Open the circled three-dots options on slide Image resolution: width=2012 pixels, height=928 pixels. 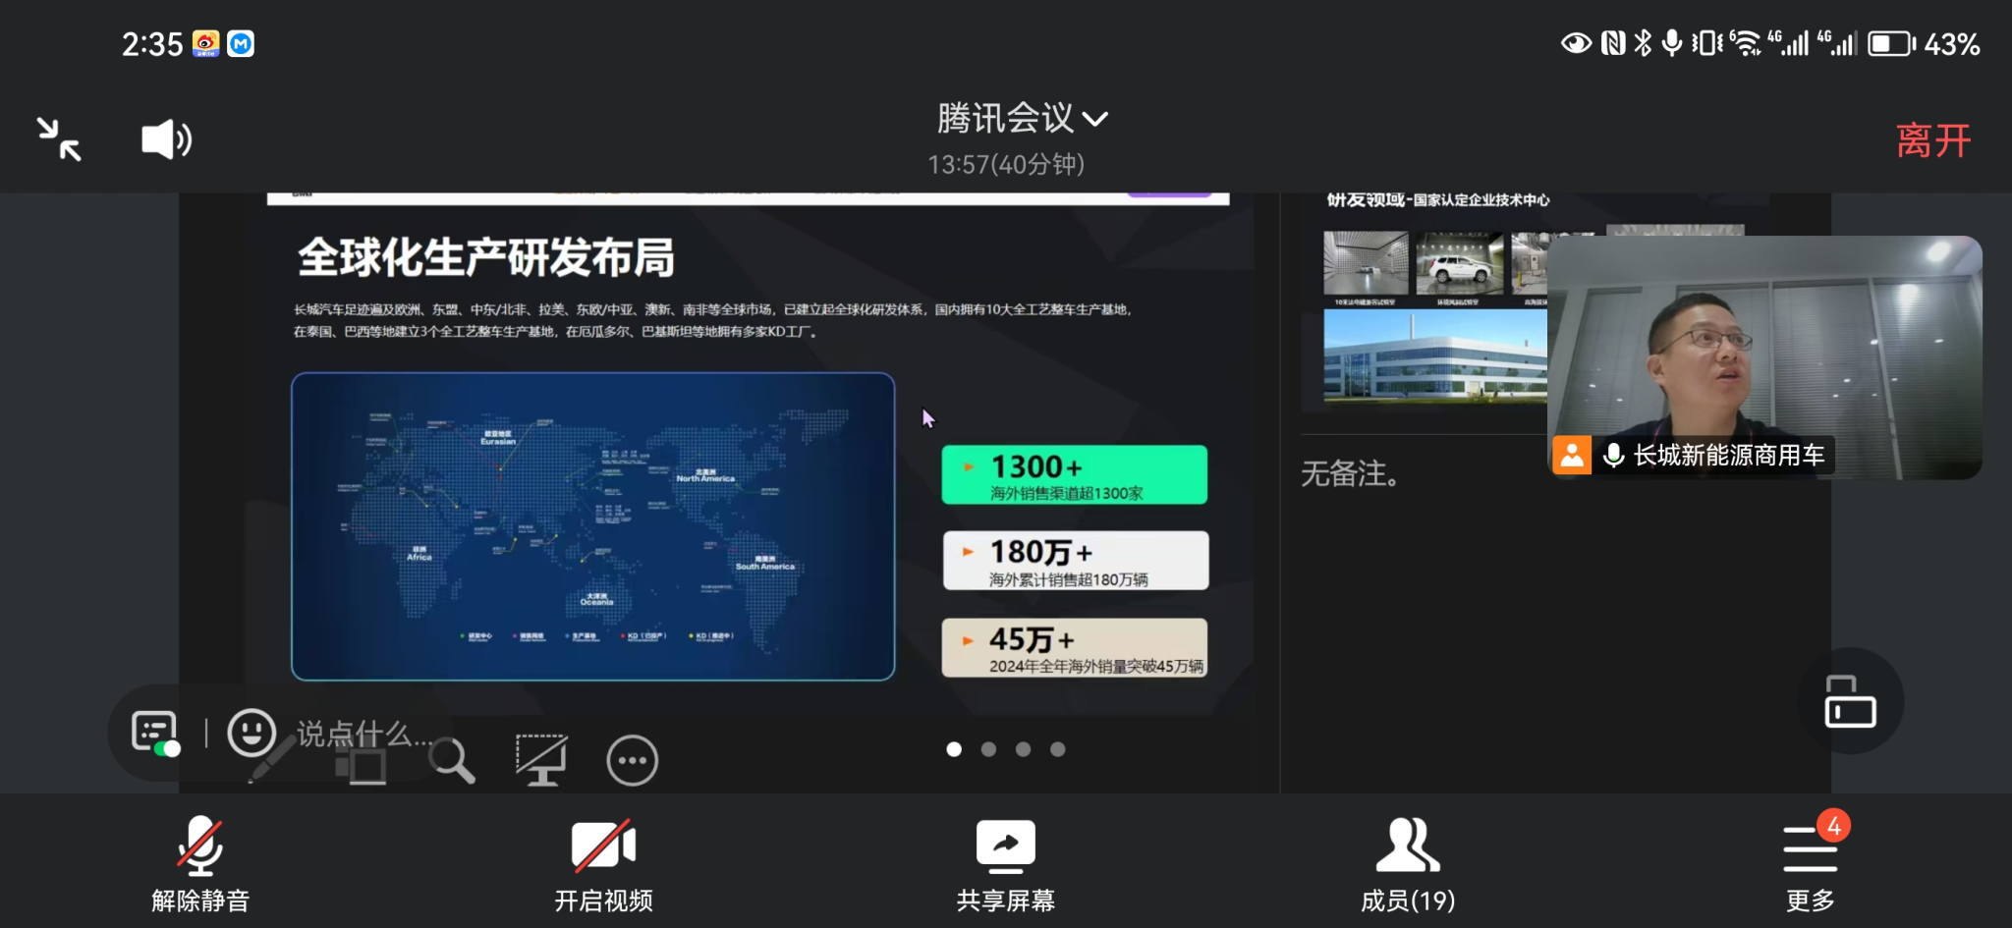[632, 761]
